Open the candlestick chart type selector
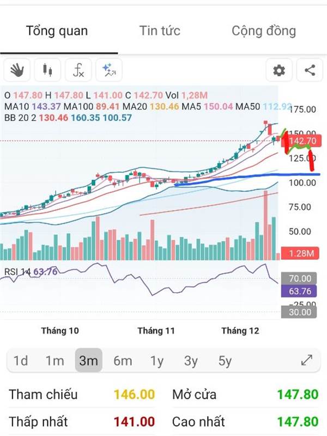The image size is (327, 436). coord(48,70)
